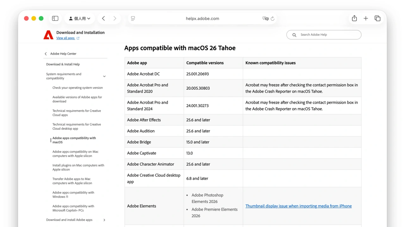Image resolution: width=405 pixels, height=227 pixels.
Task: Toggle the Safari sidebar visibility
Action: coord(55,18)
